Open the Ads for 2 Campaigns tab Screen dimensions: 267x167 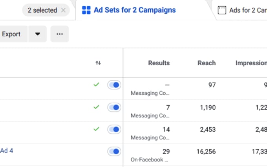[247, 10]
